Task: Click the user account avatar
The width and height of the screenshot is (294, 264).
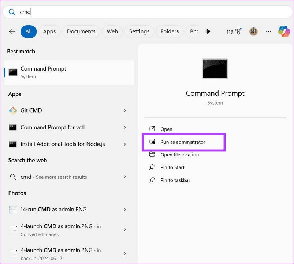Action: [253, 31]
